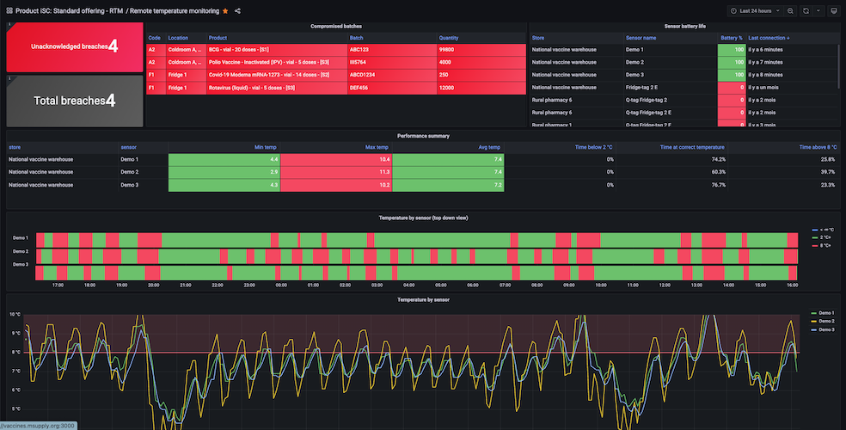Image resolution: width=846 pixels, height=430 pixels.
Task: Star this dashboard as favorite
Action: pos(225,10)
